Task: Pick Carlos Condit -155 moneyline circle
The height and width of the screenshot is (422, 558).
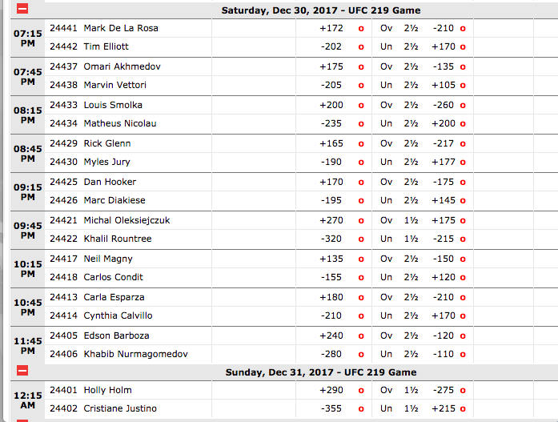Action: [361, 278]
